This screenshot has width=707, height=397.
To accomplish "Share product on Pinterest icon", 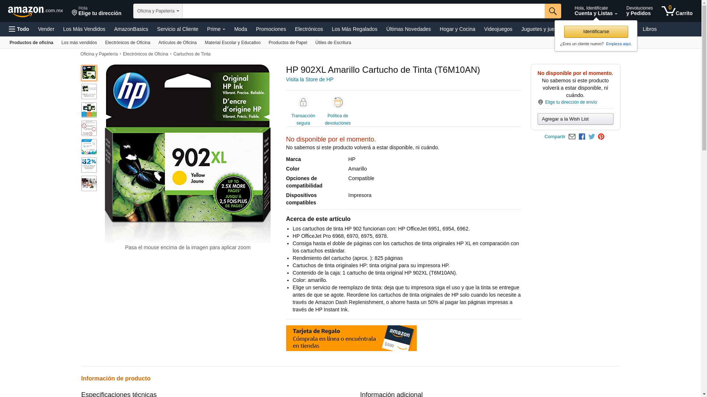I will tap(601, 137).
